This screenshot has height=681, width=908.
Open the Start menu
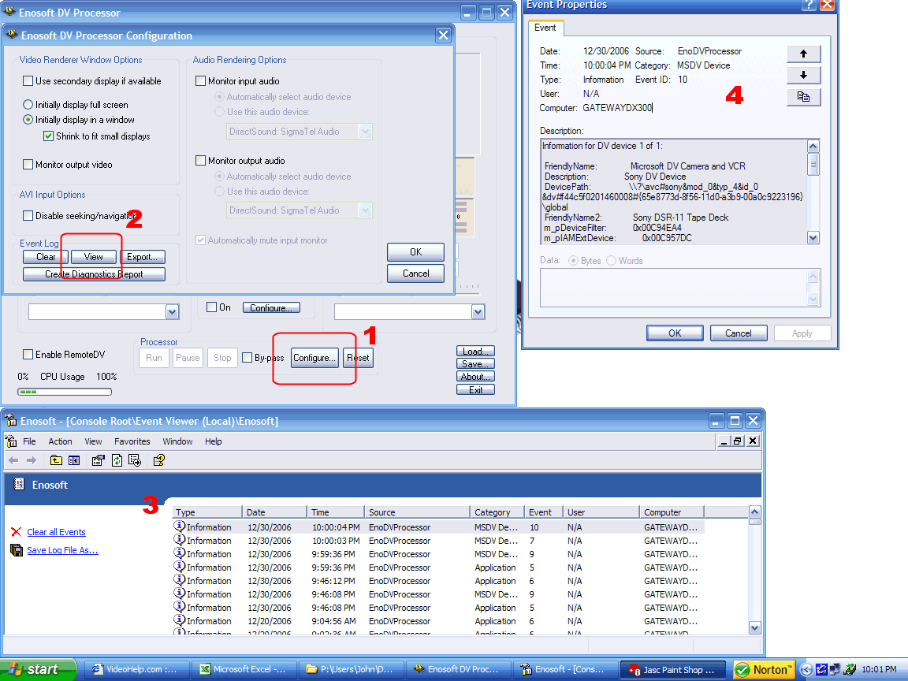click(38, 669)
